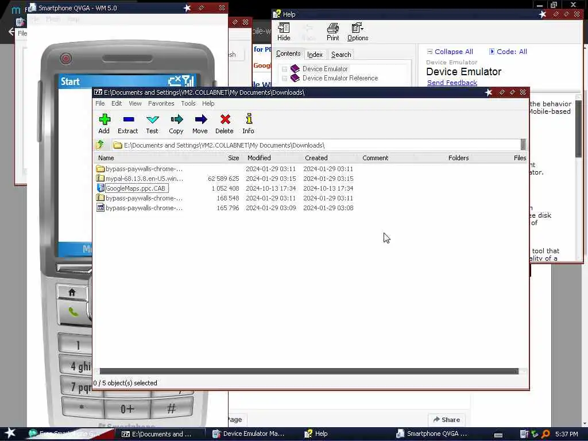Run Test on archive in 7-Zip
Viewport: 588px width, 441px height.
[152, 124]
